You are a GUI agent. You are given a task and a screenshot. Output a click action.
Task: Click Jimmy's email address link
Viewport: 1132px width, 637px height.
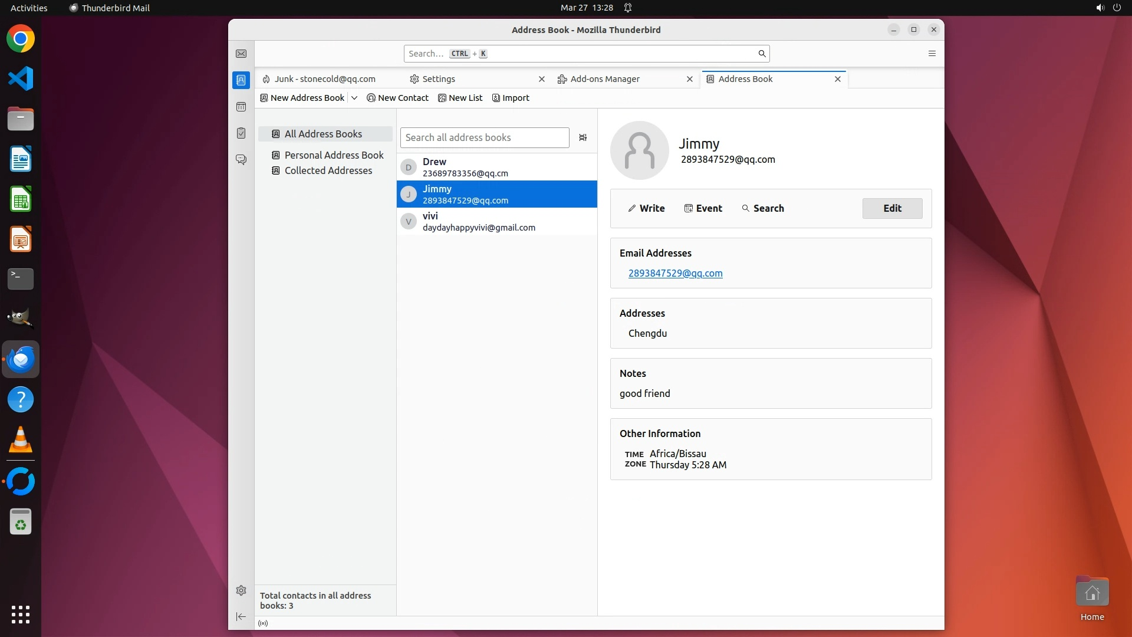675,273
